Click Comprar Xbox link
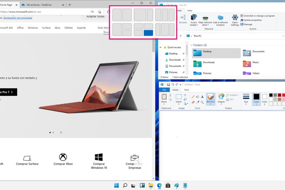This screenshot has height=190, width=285. coord(63,159)
